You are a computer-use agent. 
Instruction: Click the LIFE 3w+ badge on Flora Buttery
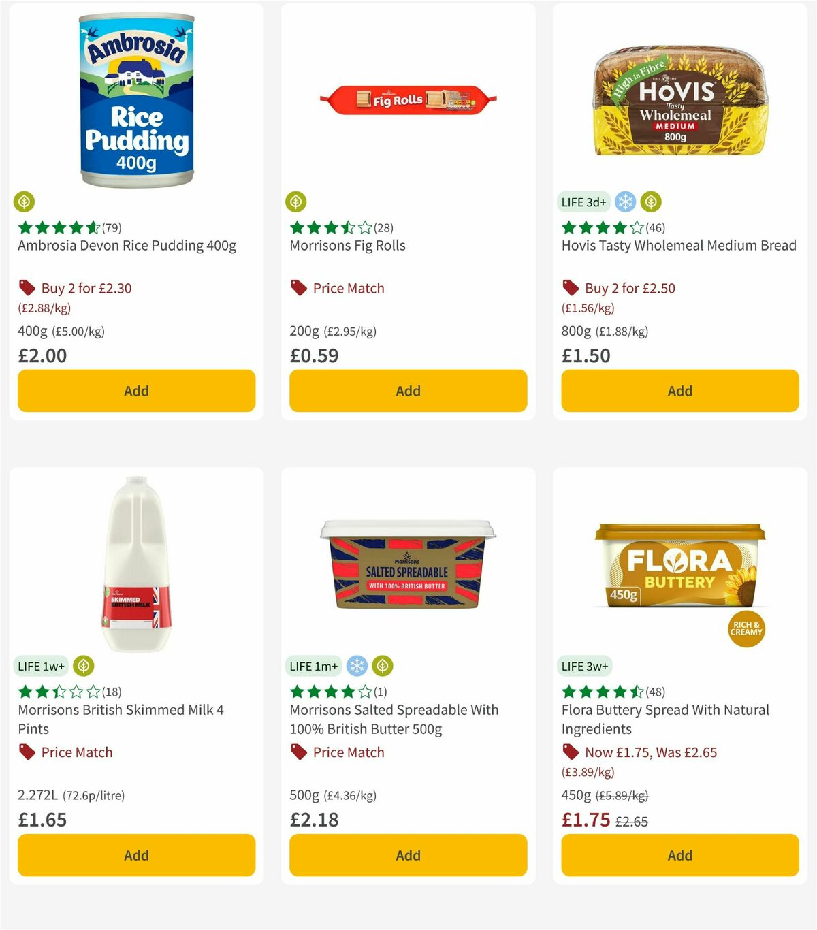584,666
